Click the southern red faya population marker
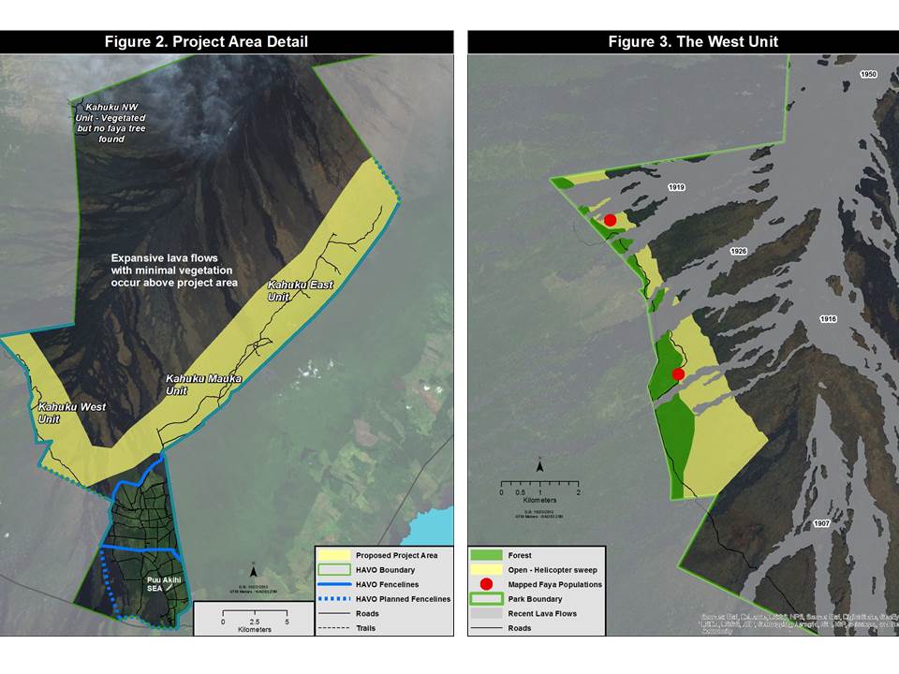Screen dimensions: 899x674 click(x=679, y=374)
